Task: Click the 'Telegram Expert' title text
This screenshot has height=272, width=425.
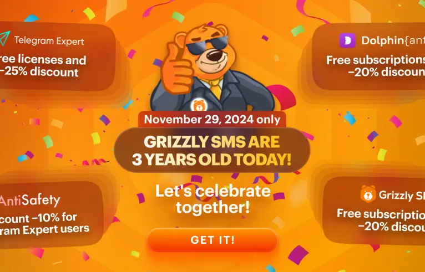Action: 49,41
